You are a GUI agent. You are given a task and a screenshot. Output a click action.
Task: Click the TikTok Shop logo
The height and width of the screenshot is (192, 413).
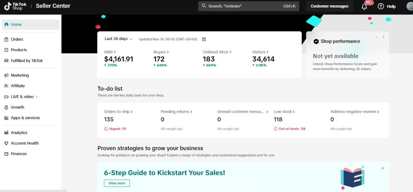point(15,6)
